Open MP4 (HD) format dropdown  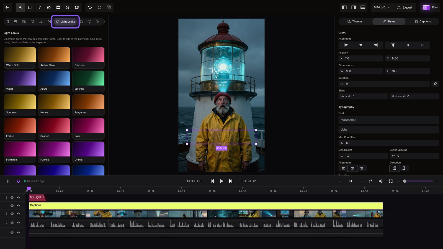tap(382, 7)
